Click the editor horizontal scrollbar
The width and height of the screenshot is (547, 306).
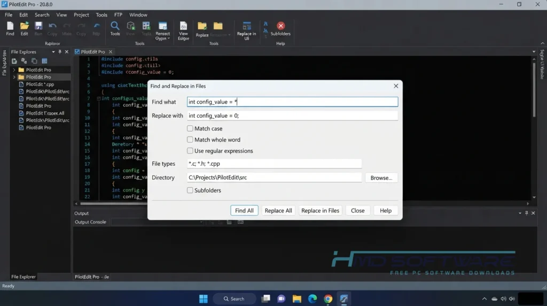[x=302, y=203]
